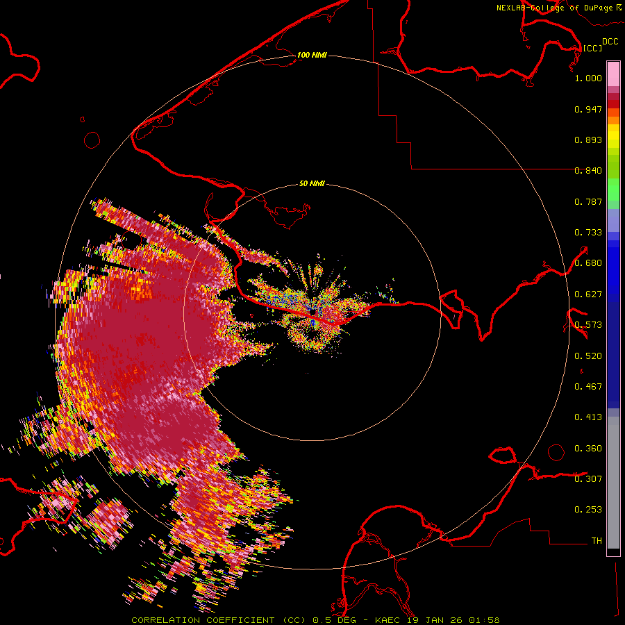Click the 0.893 scale value

[588, 140]
